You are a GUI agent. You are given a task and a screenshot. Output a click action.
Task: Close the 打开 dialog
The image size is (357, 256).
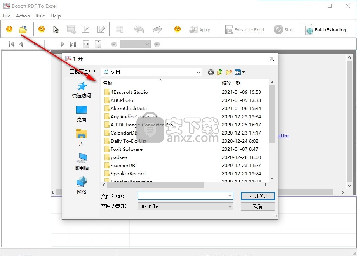tap(272, 59)
